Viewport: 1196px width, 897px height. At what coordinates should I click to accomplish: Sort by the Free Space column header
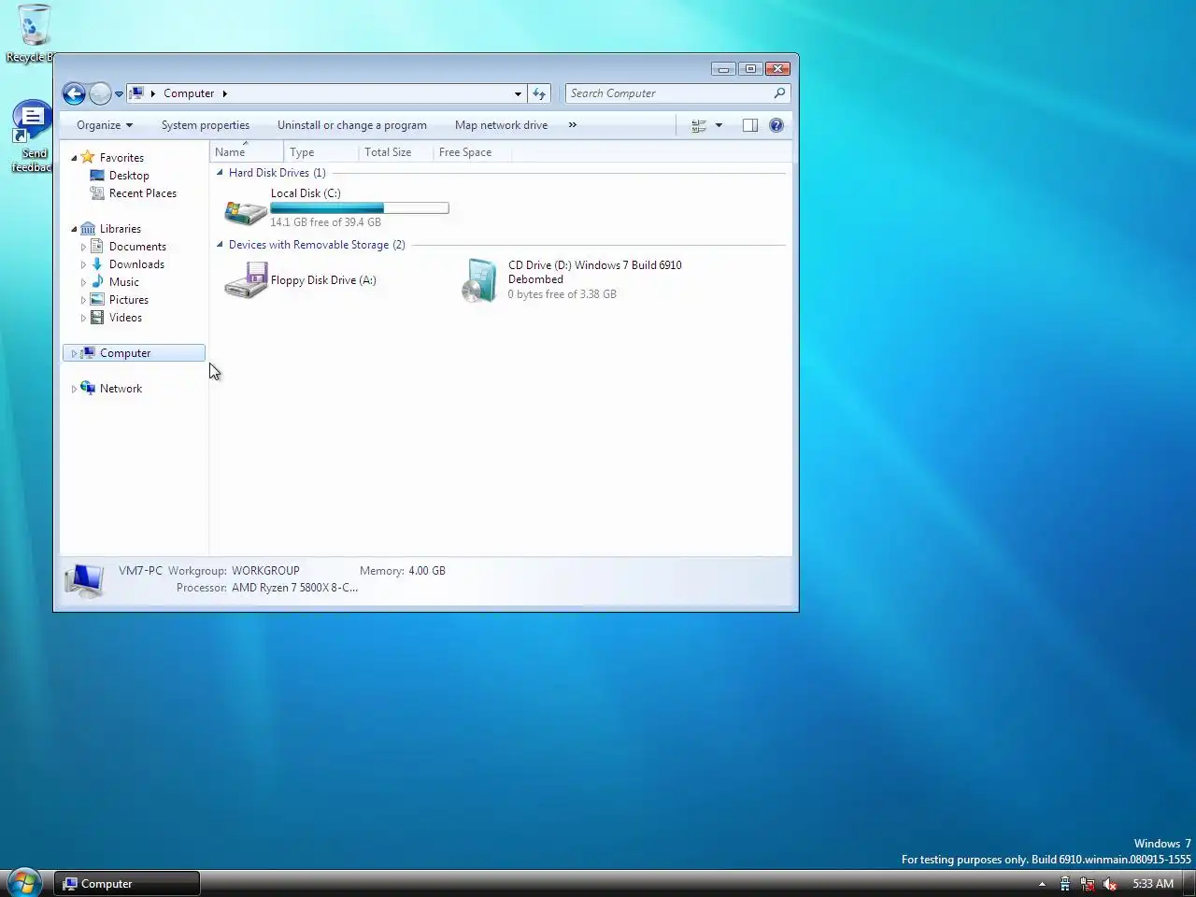pyautogui.click(x=472, y=152)
